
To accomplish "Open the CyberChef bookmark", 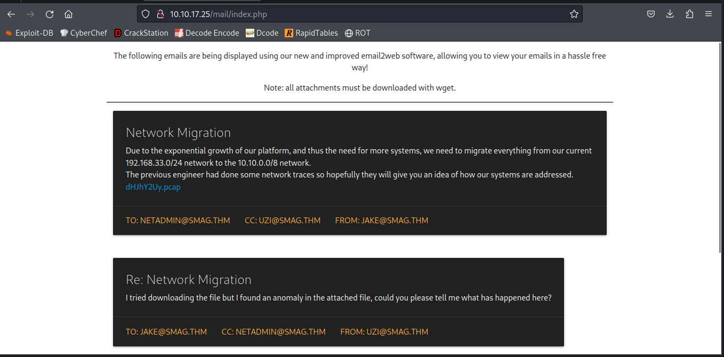I will click(x=84, y=33).
